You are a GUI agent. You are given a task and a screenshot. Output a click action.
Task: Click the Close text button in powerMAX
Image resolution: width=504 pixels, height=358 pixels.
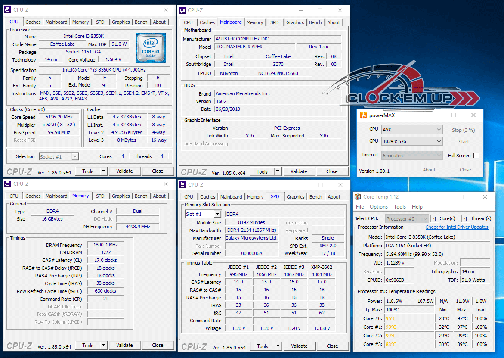click(465, 170)
